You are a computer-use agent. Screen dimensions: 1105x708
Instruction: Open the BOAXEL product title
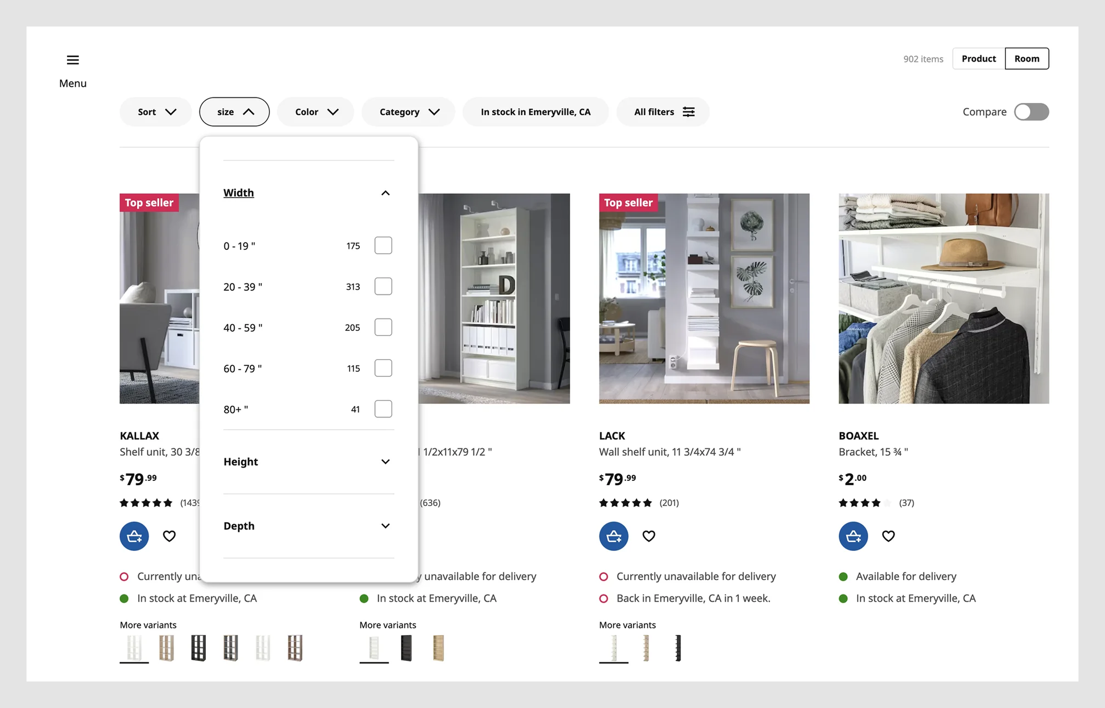coord(858,435)
